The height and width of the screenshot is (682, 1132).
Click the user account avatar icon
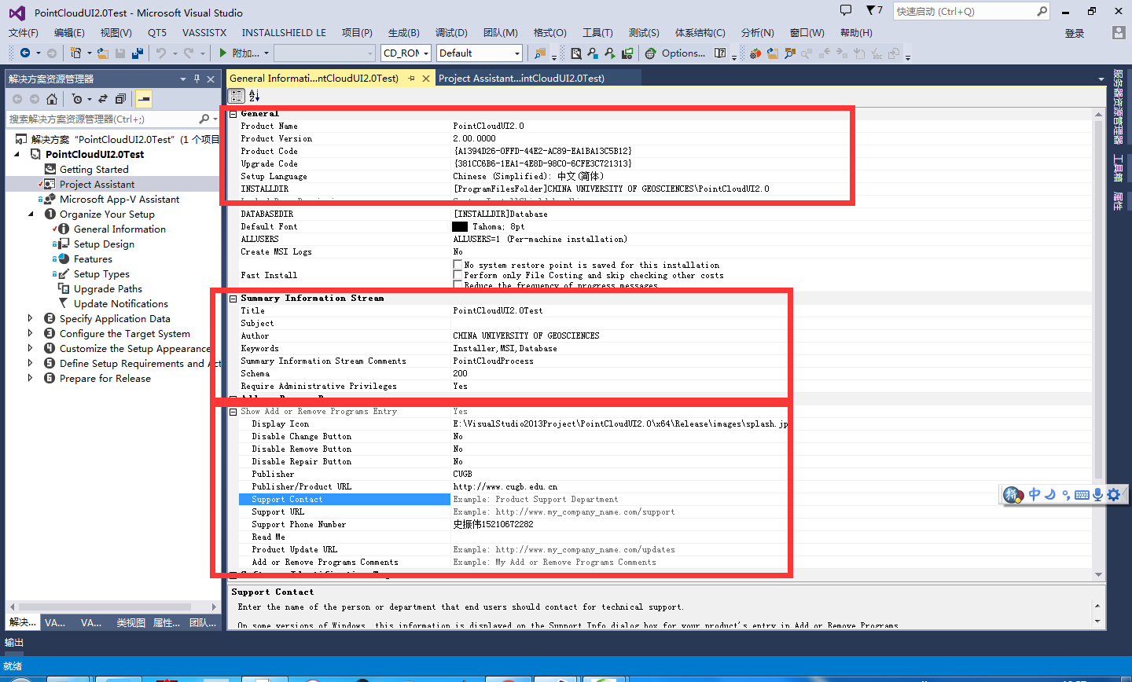pos(1119,33)
